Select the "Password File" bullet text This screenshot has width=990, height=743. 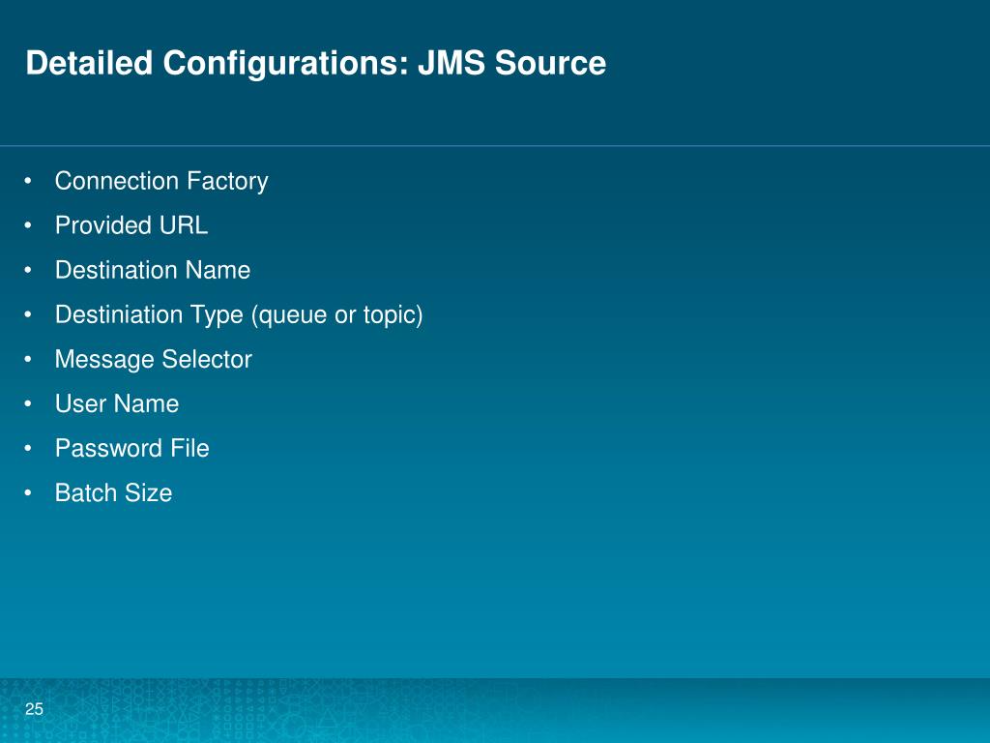pyautogui.click(x=132, y=448)
